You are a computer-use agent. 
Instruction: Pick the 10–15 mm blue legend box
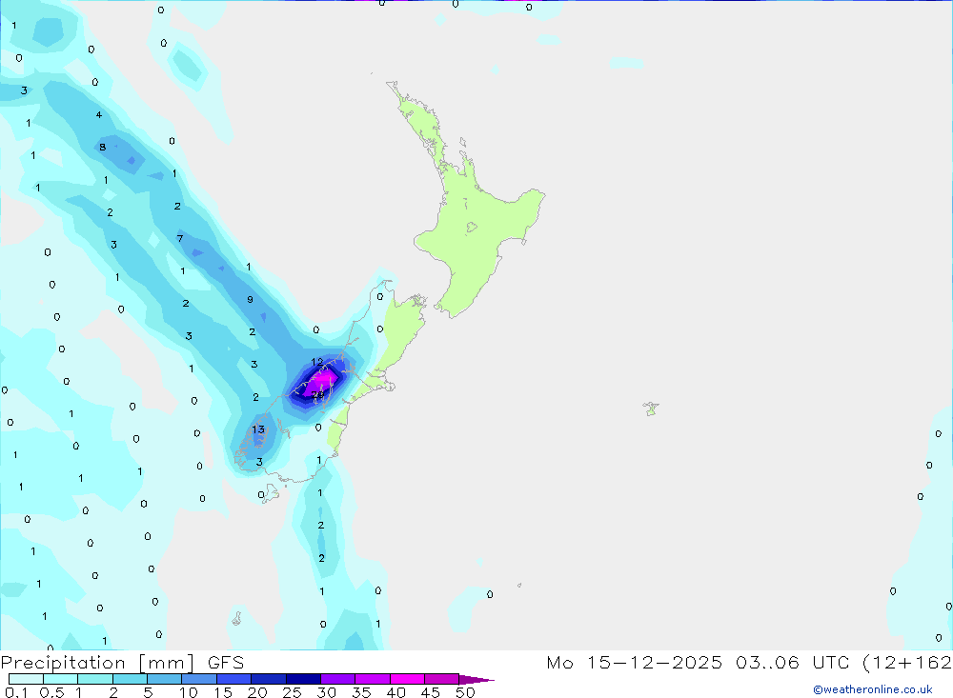click(x=199, y=679)
